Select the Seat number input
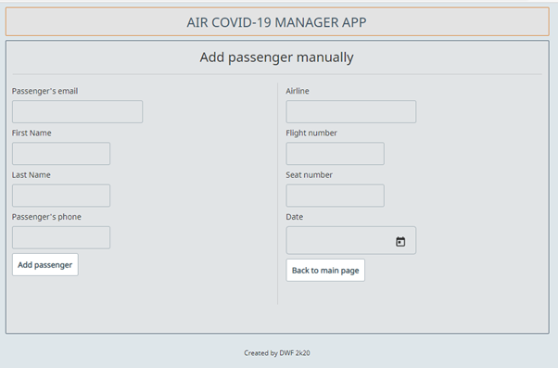The width and height of the screenshot is (558, 368). click(x=335, y=196)
